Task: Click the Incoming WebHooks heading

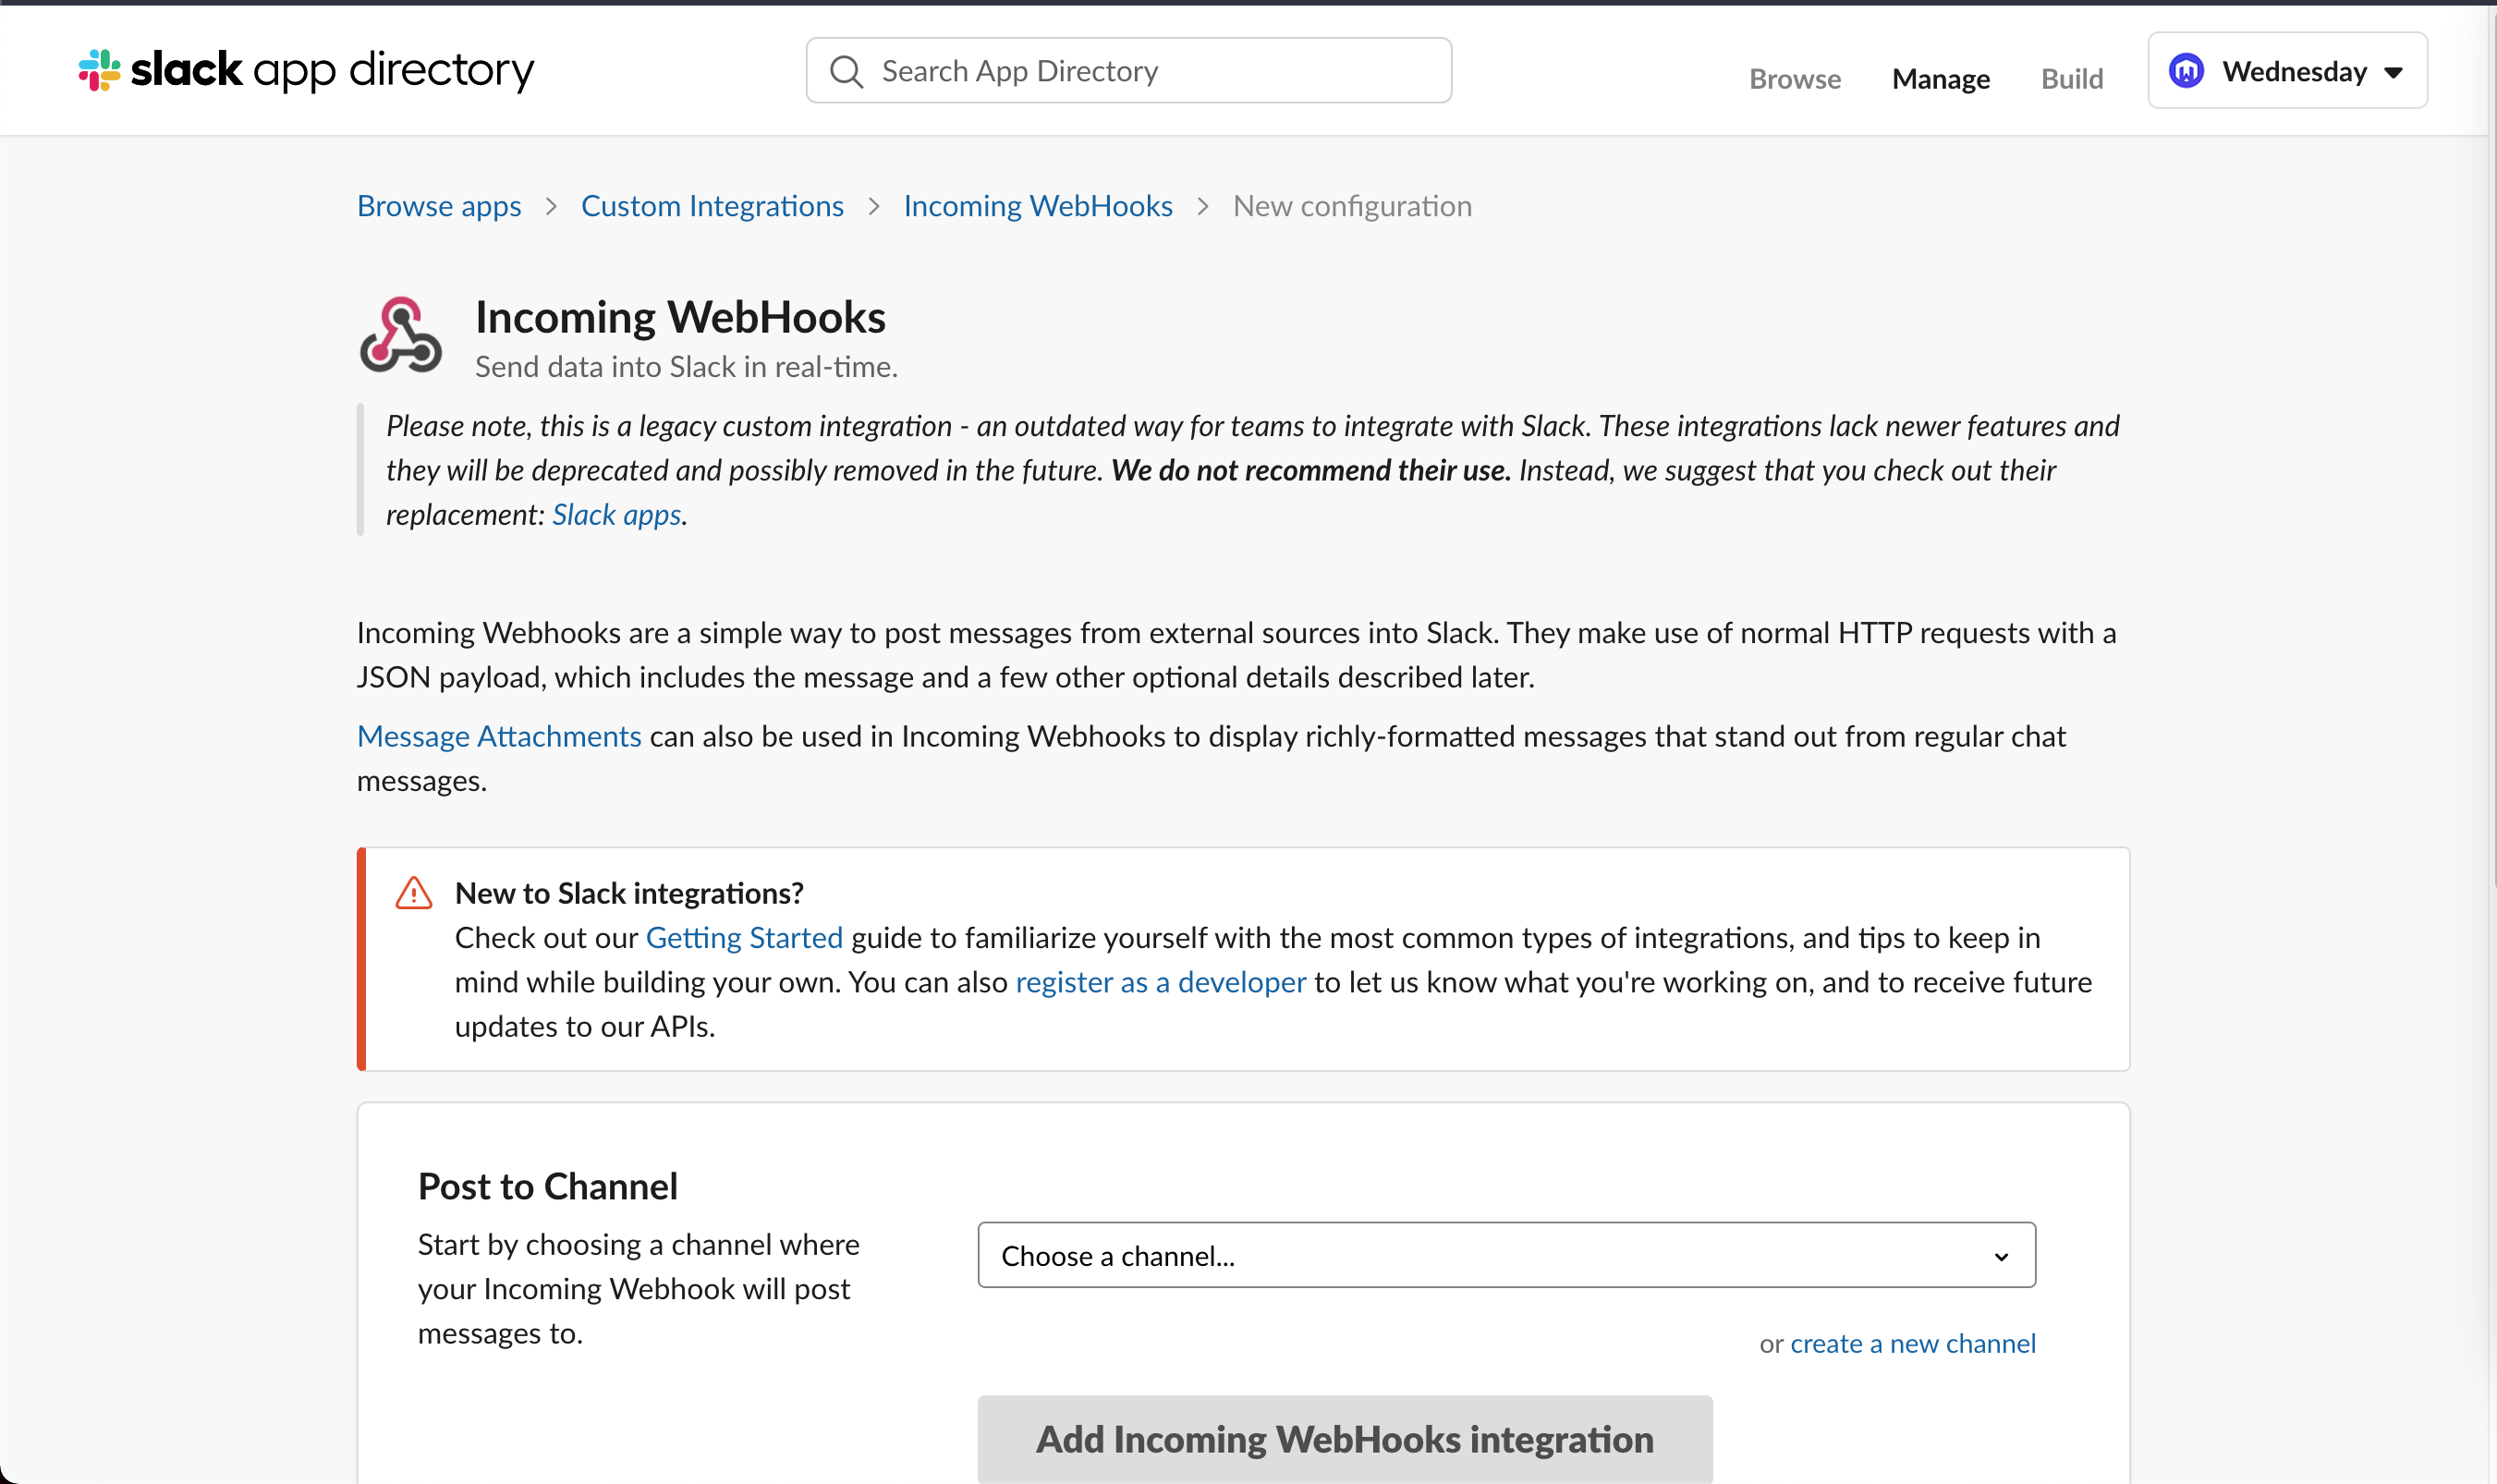Action: (680, 317)
